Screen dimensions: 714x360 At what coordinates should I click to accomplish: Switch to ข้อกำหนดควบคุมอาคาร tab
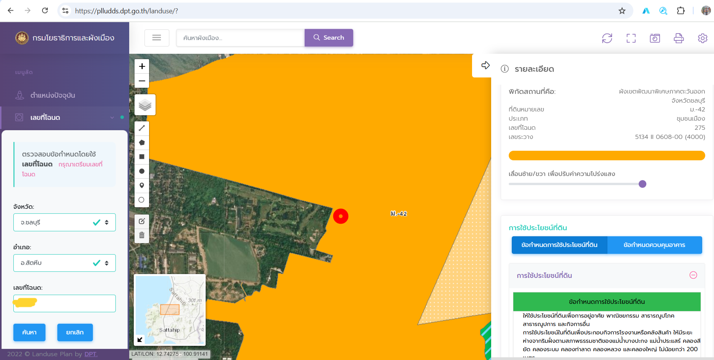point(654,245)
